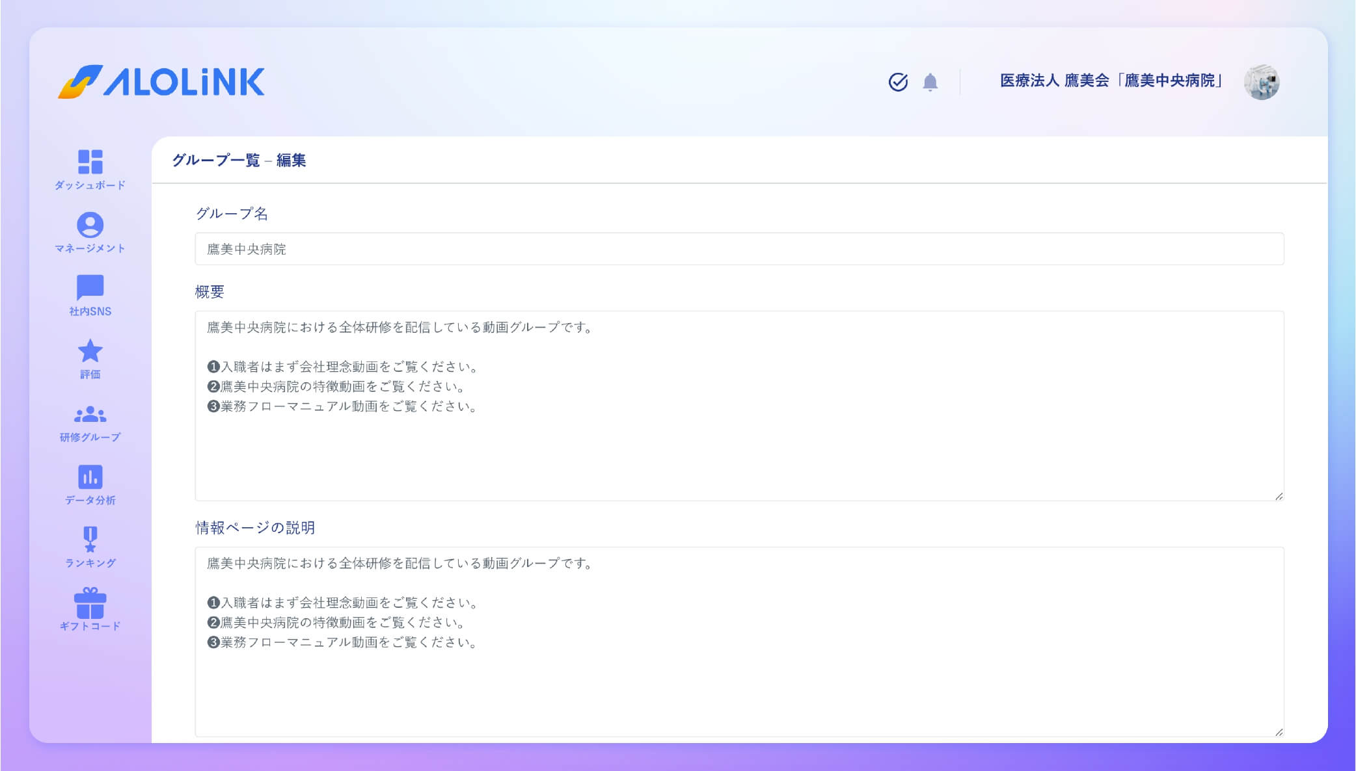The width and height of the screenshot is (1356, 771).
Task: Open the ダッシュボード page from the sidebar
Action: [91, 168]
